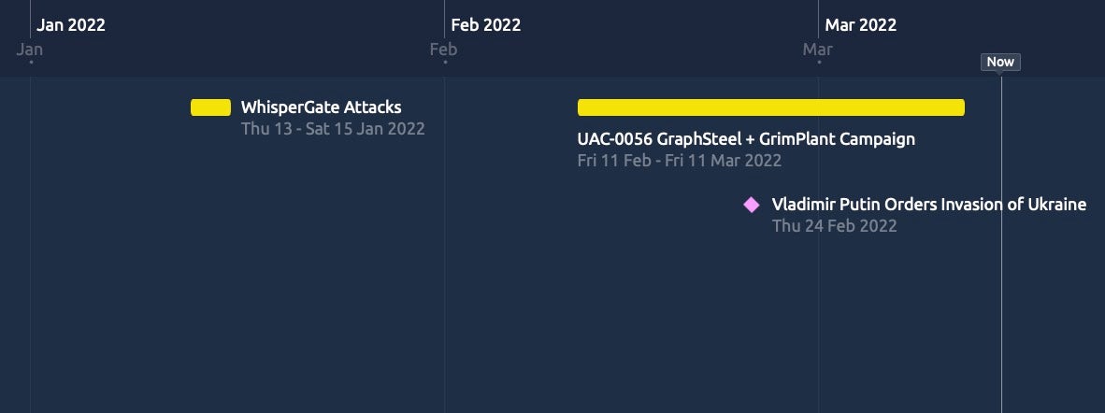Select the Vladimir Putin Orders Invasion title
1105x413 pixels.
pos(928,205)
